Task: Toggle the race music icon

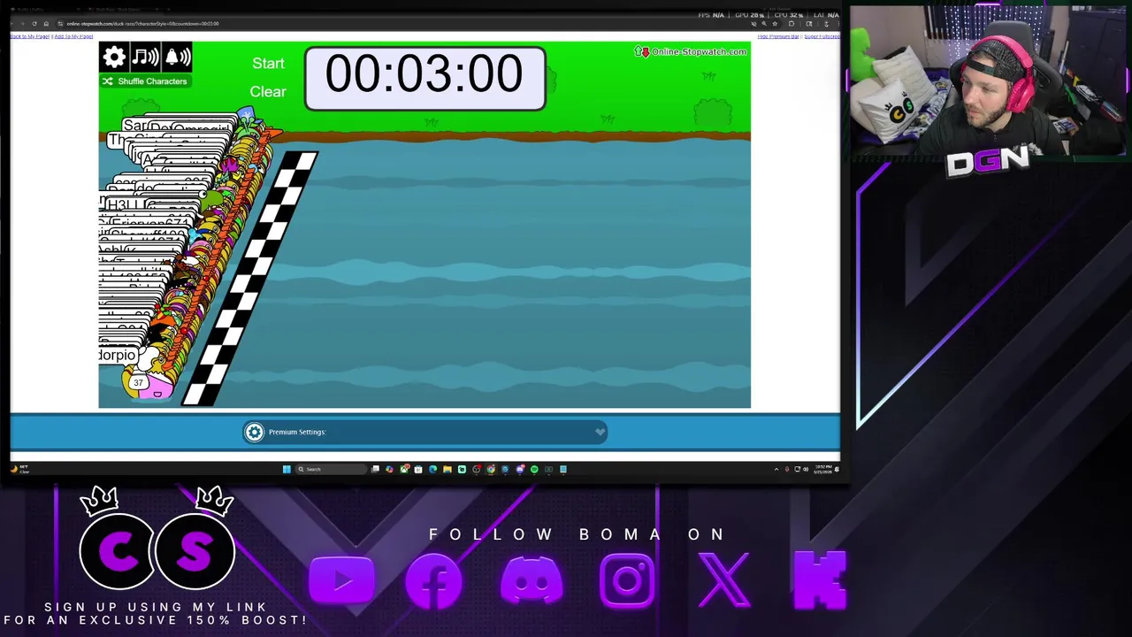Action: click(x=146, y=58)
